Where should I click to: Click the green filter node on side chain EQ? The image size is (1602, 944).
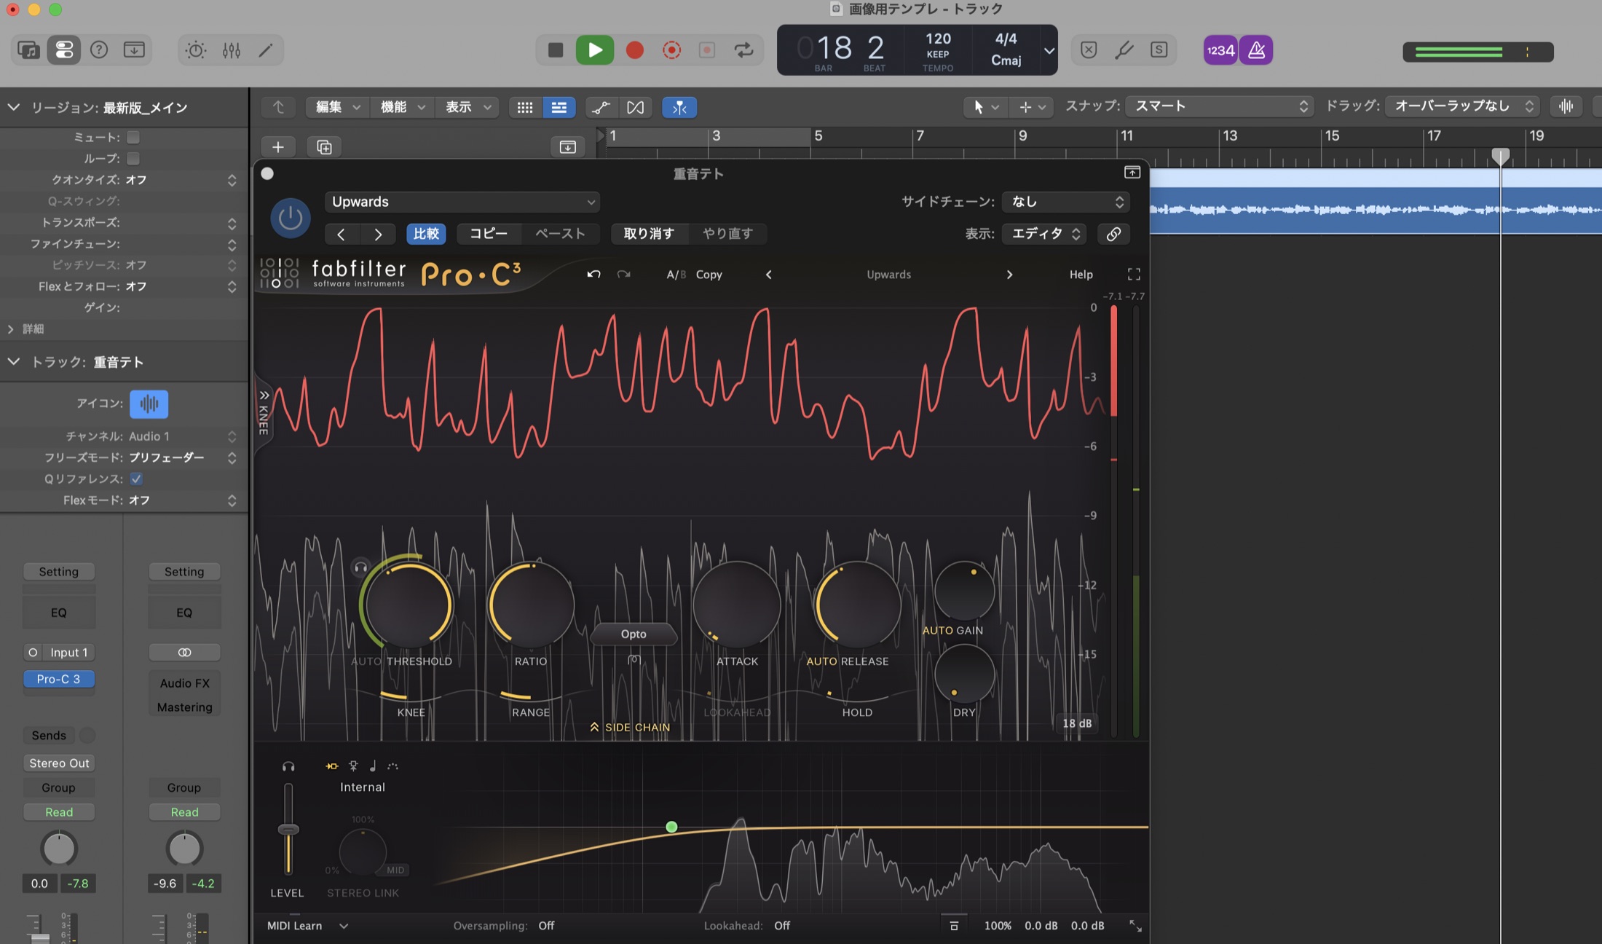click(x=671, y=827)
